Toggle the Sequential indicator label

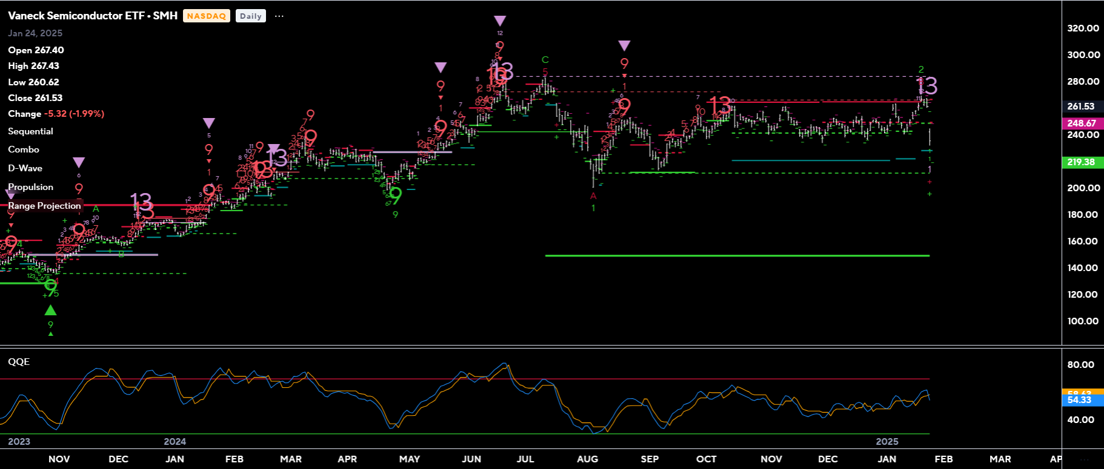[30, 131]
